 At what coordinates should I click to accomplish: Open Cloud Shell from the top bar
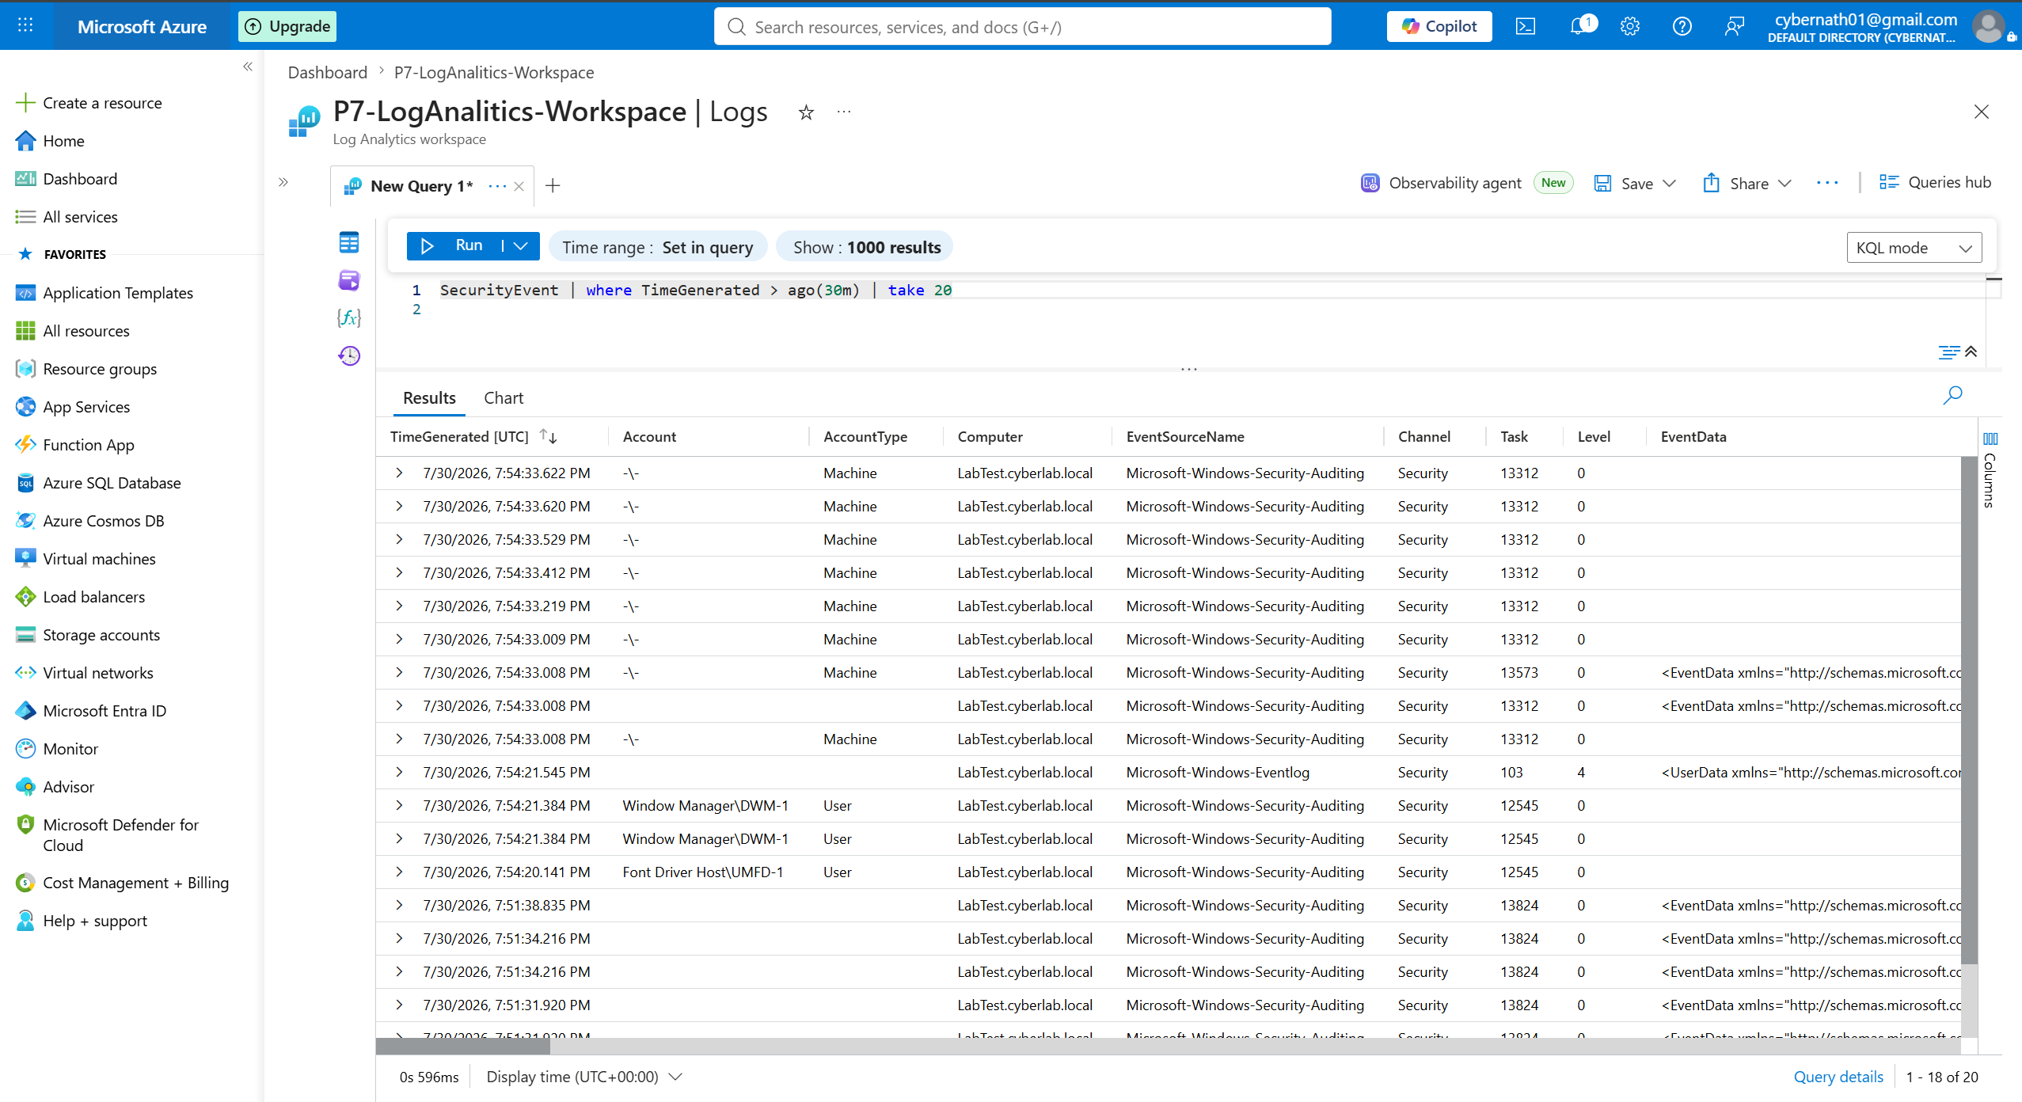(1526, 26)
